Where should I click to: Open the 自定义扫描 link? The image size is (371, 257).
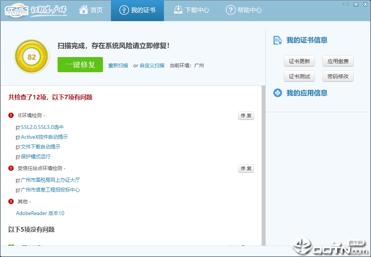tap(153, 65)
